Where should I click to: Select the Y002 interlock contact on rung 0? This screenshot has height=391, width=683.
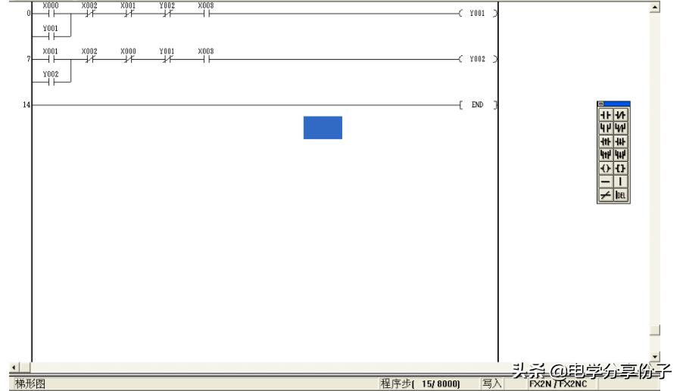167,10
